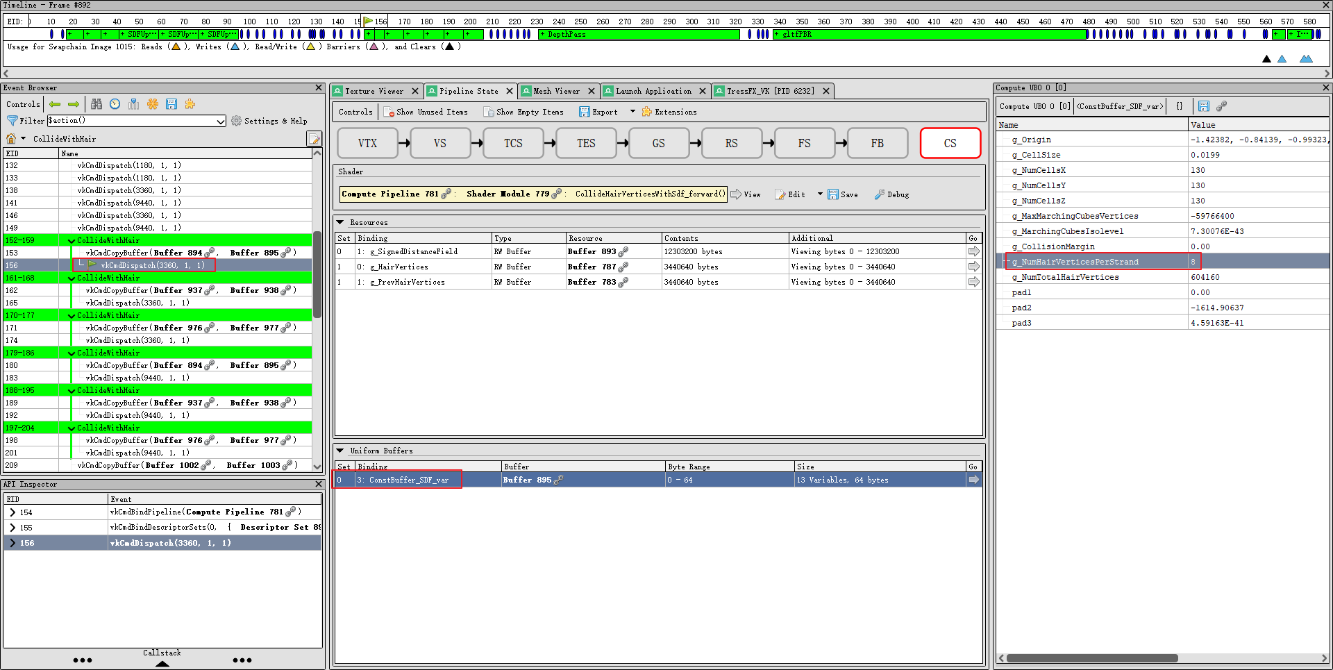The height and width of the screenshot is (670, 1333).
Task: Click the curly braces format button
Action: (1180, 106)
